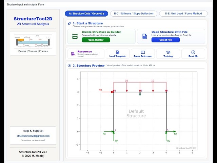Switch to A: Structure Data / Geometry tab
217x163 pixels.
tap(86, 14)
